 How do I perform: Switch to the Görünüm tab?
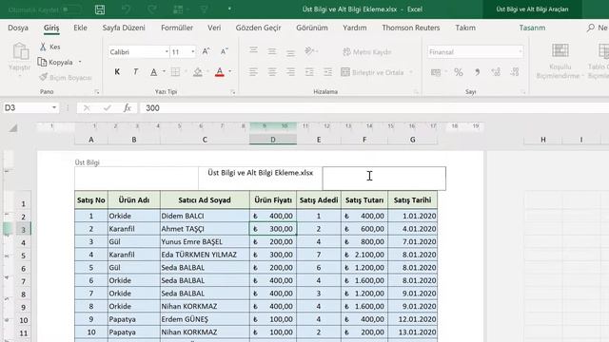(312, 28)
